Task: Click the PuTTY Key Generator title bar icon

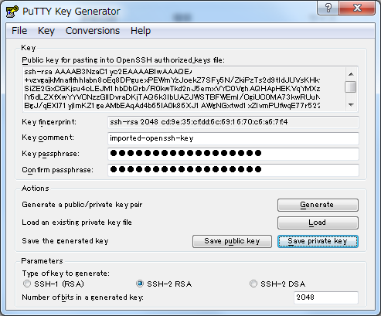Action: tap(12, 12)
